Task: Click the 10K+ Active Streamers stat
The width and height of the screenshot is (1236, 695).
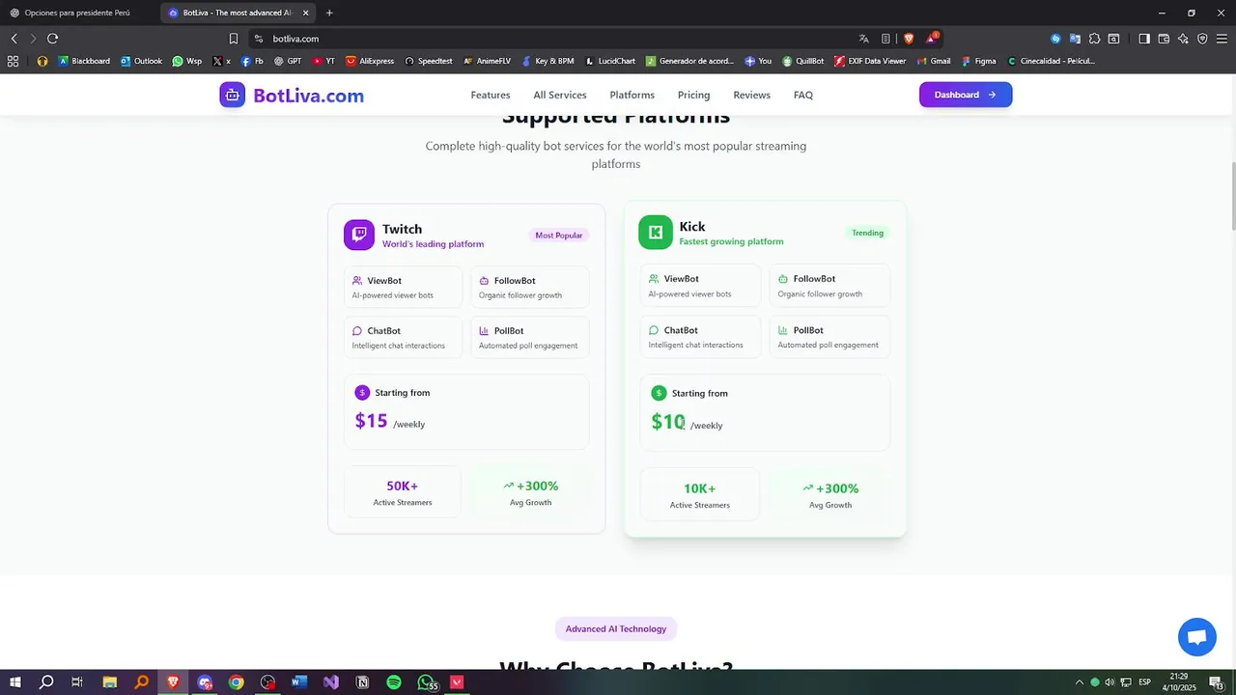Action: [x=700, y=494]
